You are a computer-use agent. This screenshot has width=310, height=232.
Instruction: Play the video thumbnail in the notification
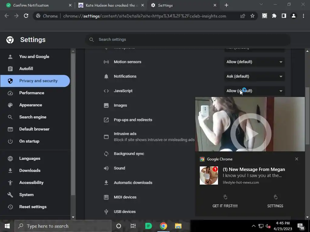[x=251, y=134]
